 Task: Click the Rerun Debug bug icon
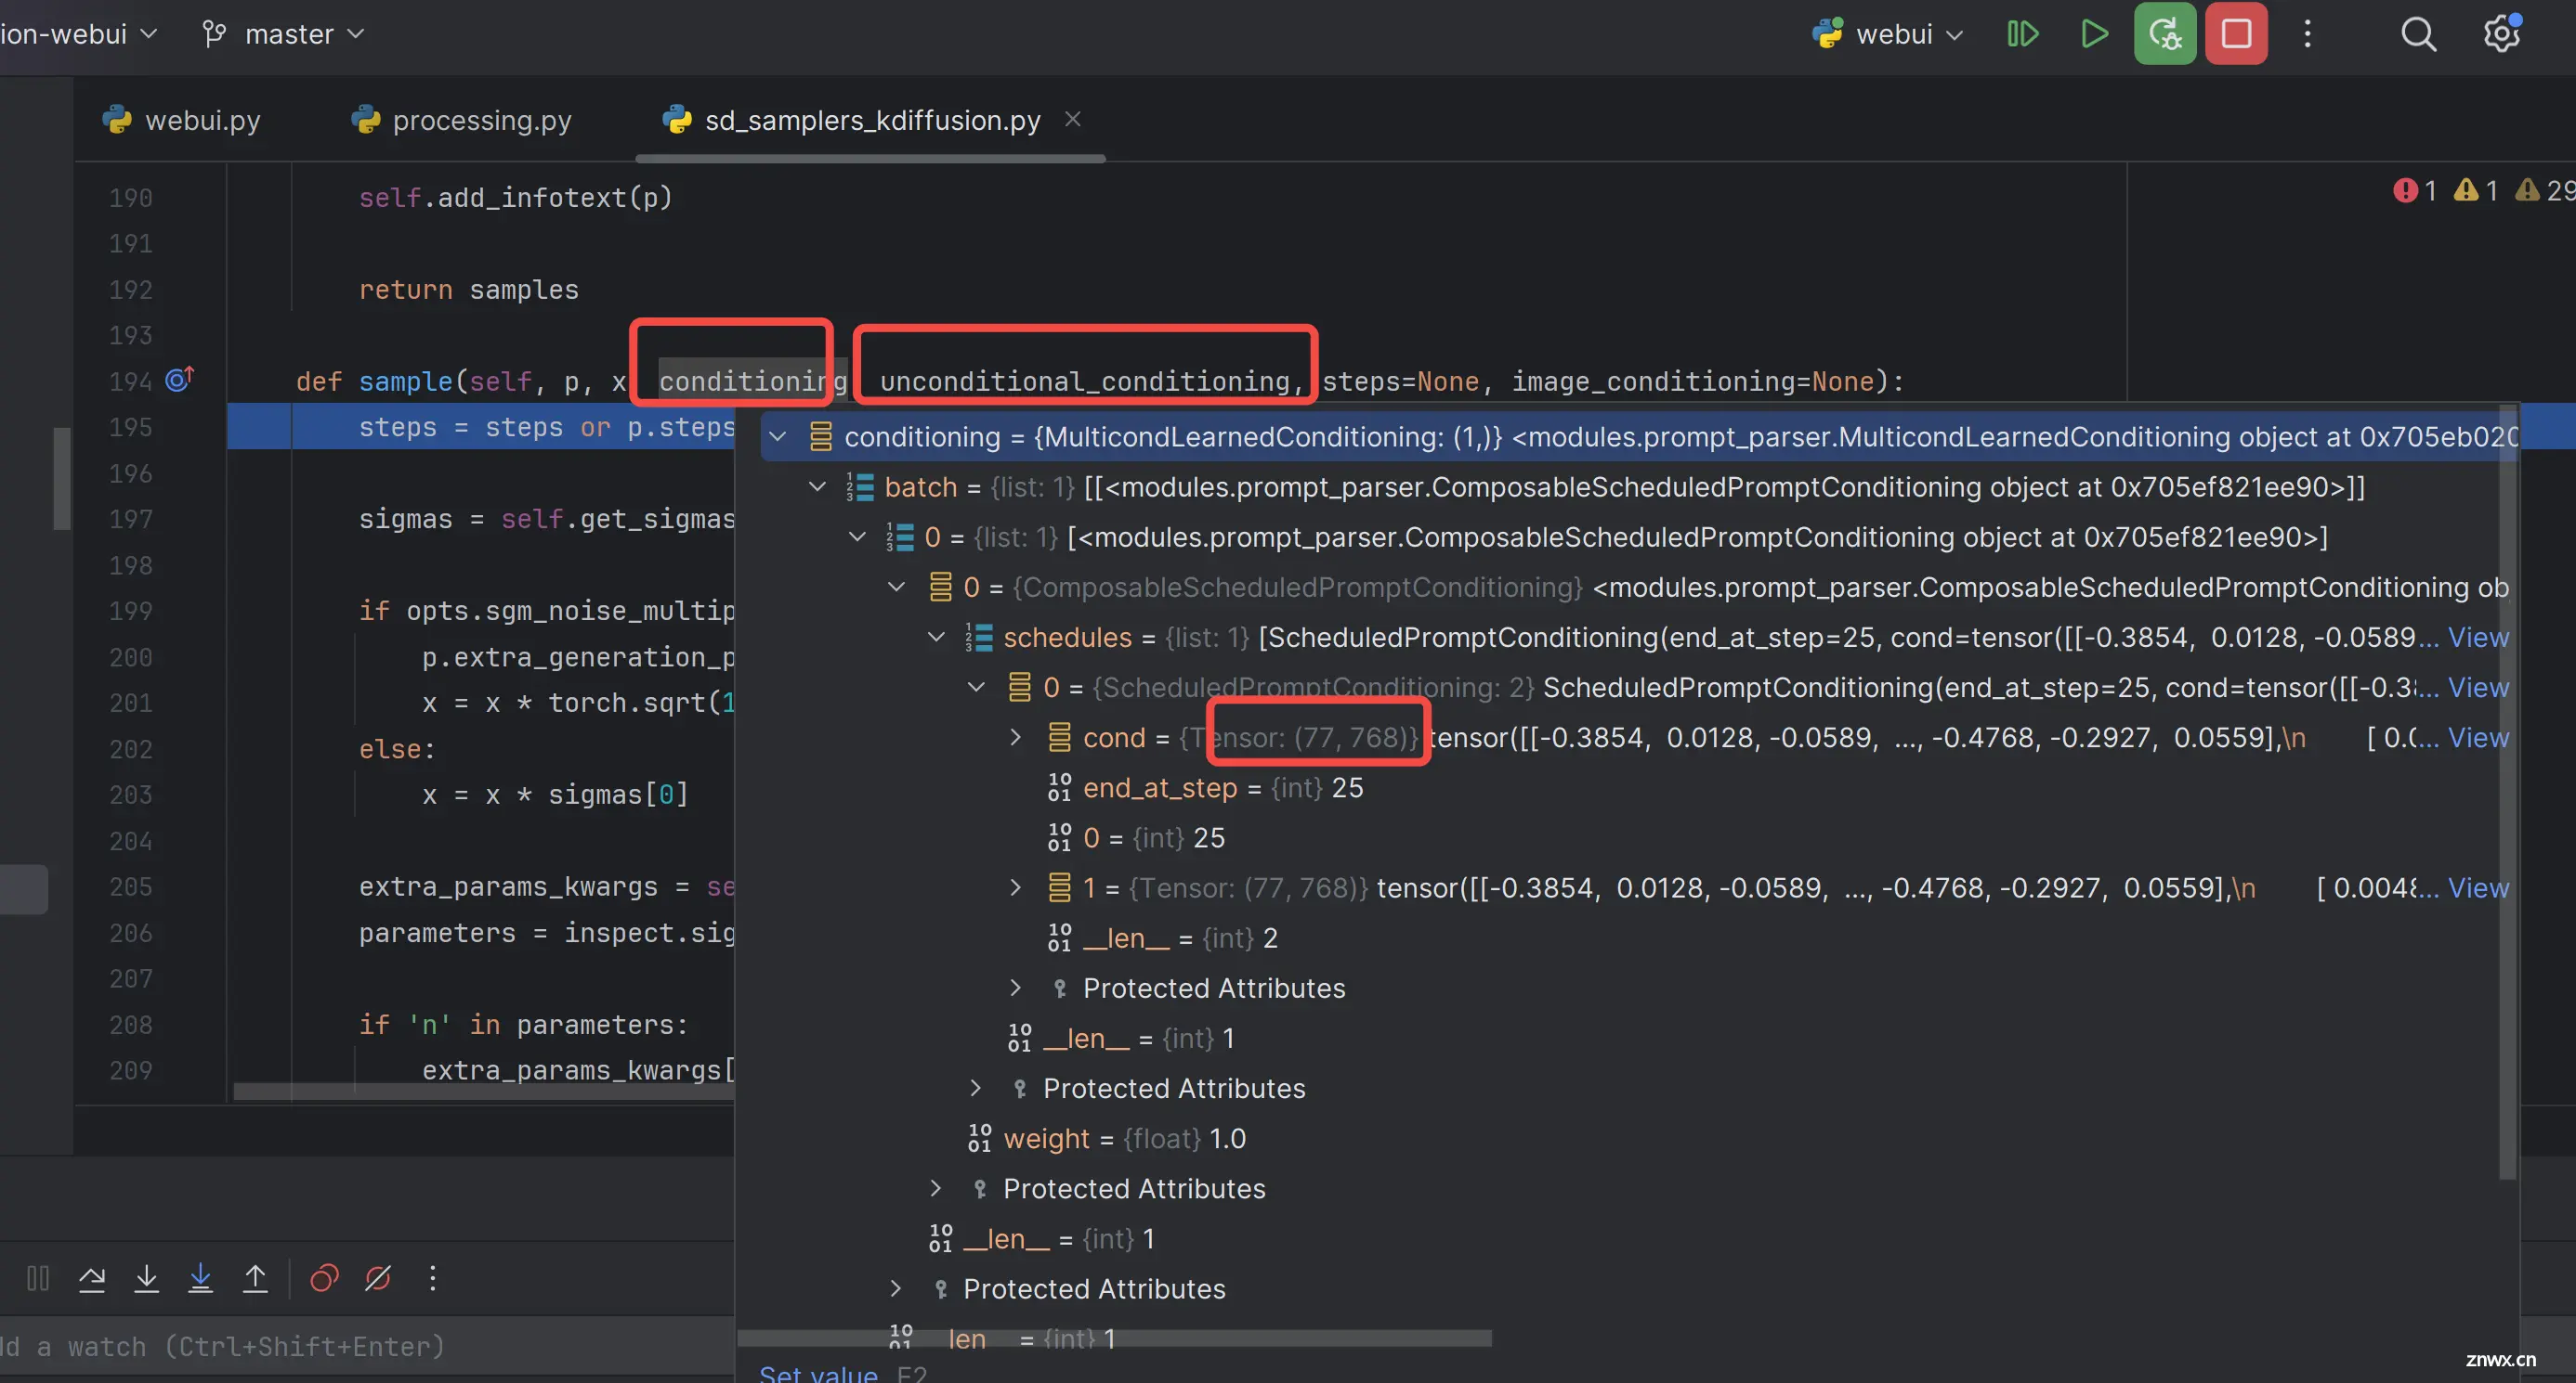(x=2165, y=34)
